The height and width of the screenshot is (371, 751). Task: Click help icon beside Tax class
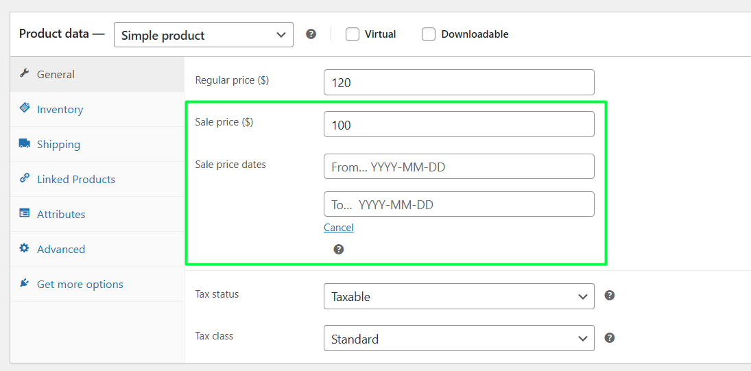tap(609, 338)
